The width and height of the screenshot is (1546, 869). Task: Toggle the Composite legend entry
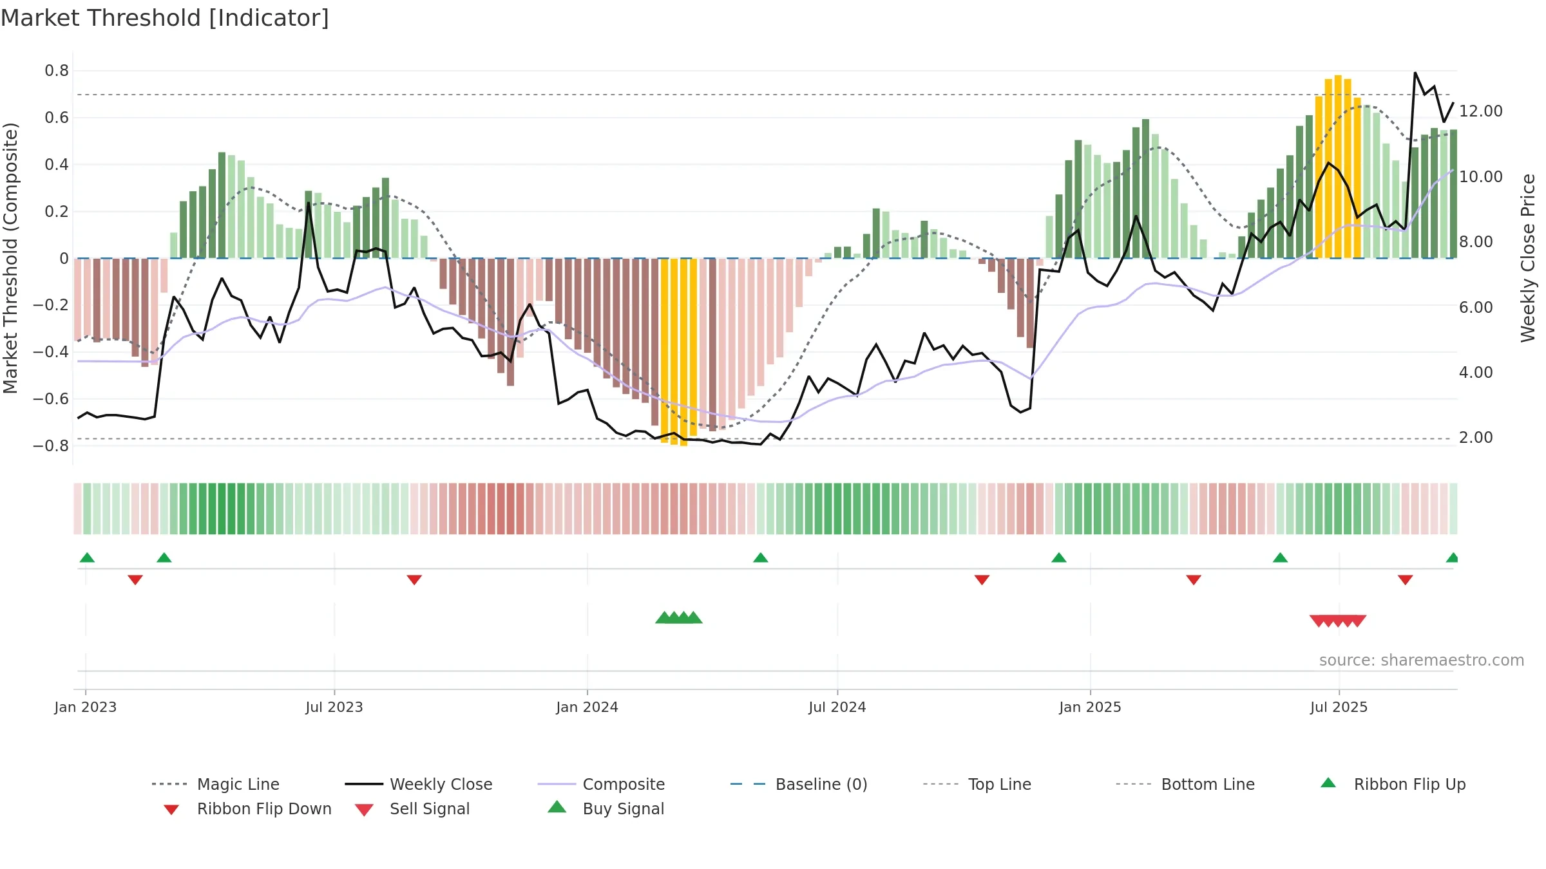coord(601,784)
